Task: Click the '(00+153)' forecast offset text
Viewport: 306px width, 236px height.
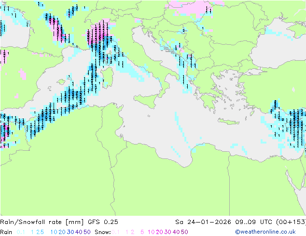Action: click(x=291, y=222)
